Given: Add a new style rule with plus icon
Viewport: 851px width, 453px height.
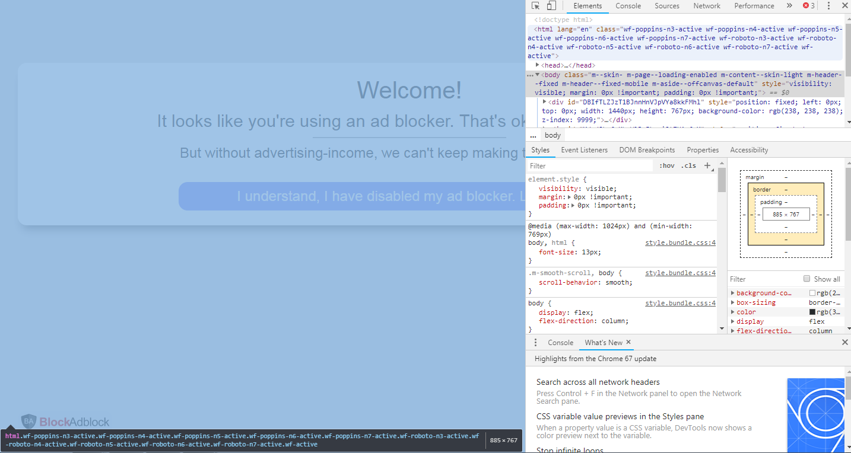Looking at the screenshot, I should click(x=707, y=166).
